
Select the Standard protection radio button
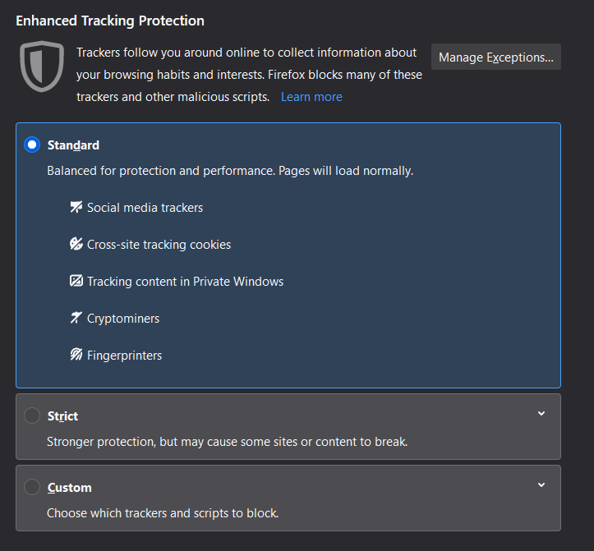32,145
